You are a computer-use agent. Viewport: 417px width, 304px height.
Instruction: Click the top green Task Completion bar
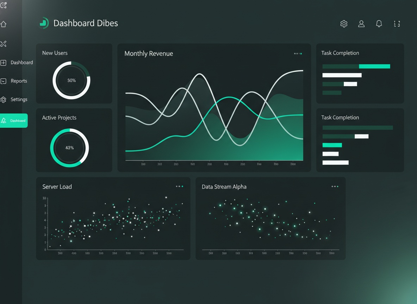(x=374, y=66)
